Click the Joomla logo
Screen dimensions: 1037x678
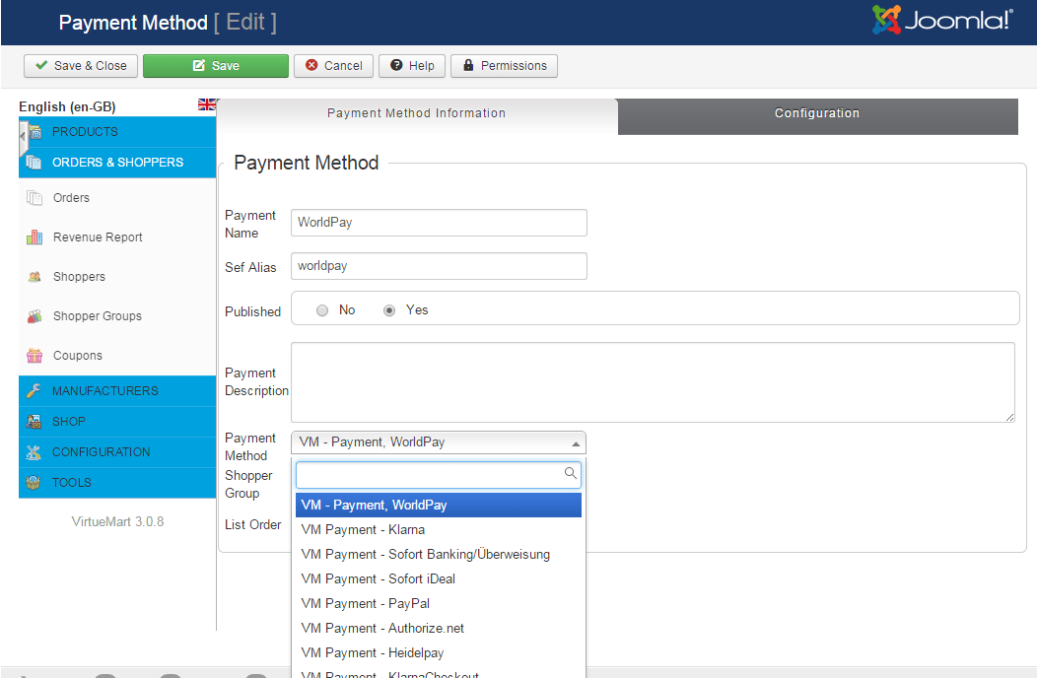click(941, 20)
